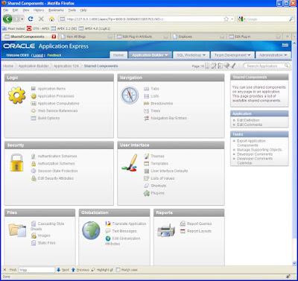Click the Plug-ins puzzle piece icon
298x281 pixels.
(x=147, y=193)
